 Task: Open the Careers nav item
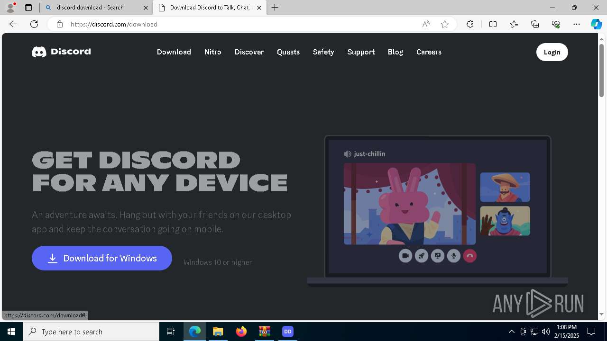429,52
